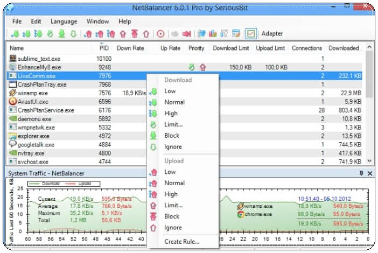The width and height of the screenshot is (378, 253).
Task: Choose High under Upload in context menu
Action: (x=183, y=194)
